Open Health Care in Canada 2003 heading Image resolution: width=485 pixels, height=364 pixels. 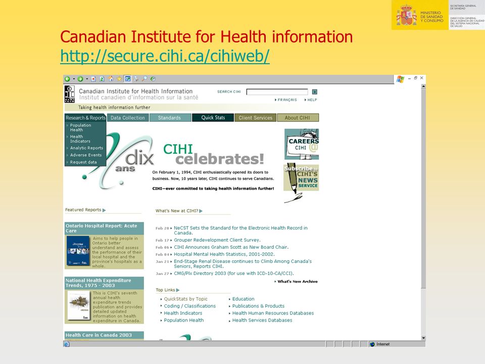tap(104, 335)
